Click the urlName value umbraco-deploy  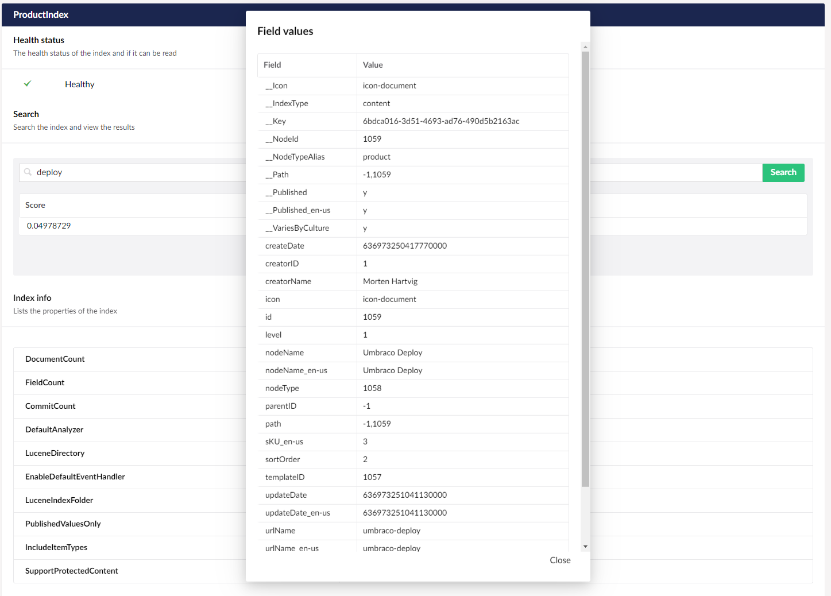[x=392, y=531]
